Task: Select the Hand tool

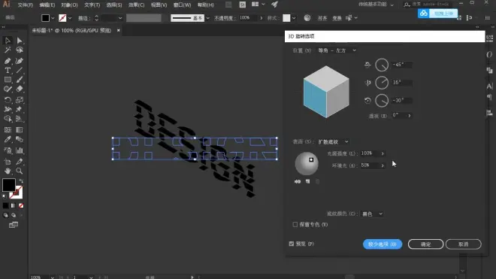Action: pos(8,171)
